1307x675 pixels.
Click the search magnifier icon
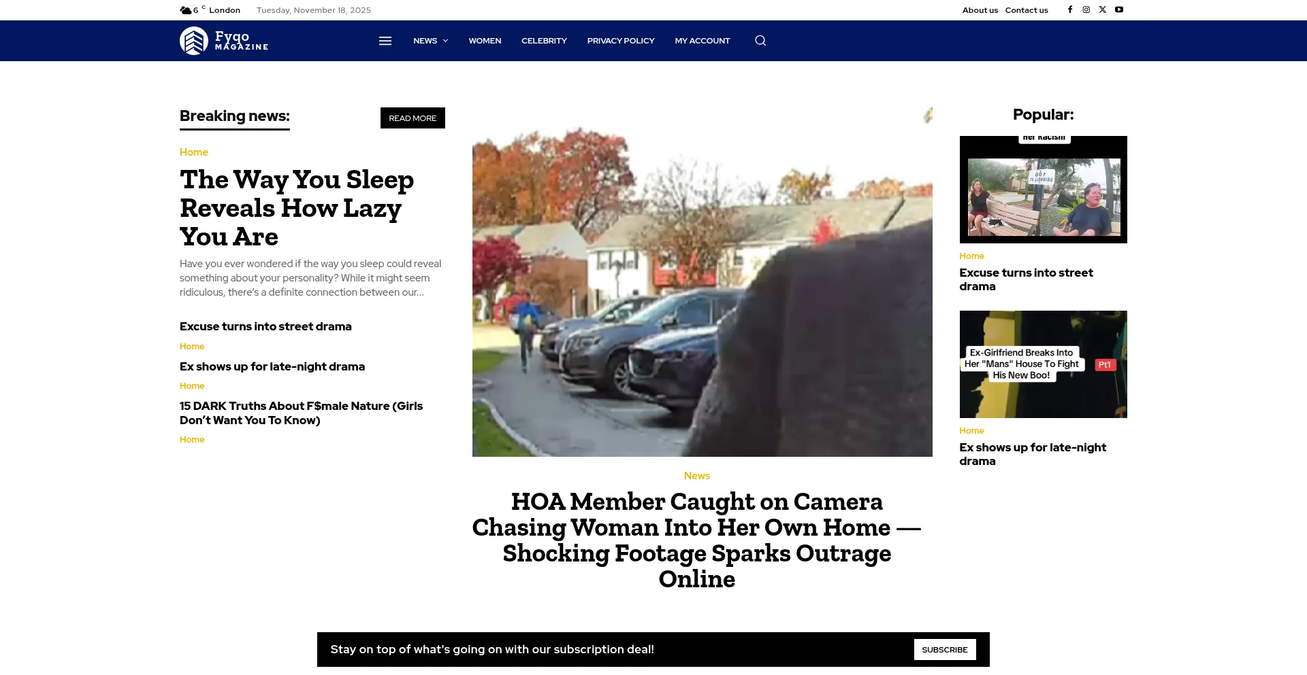coord(760,41)
